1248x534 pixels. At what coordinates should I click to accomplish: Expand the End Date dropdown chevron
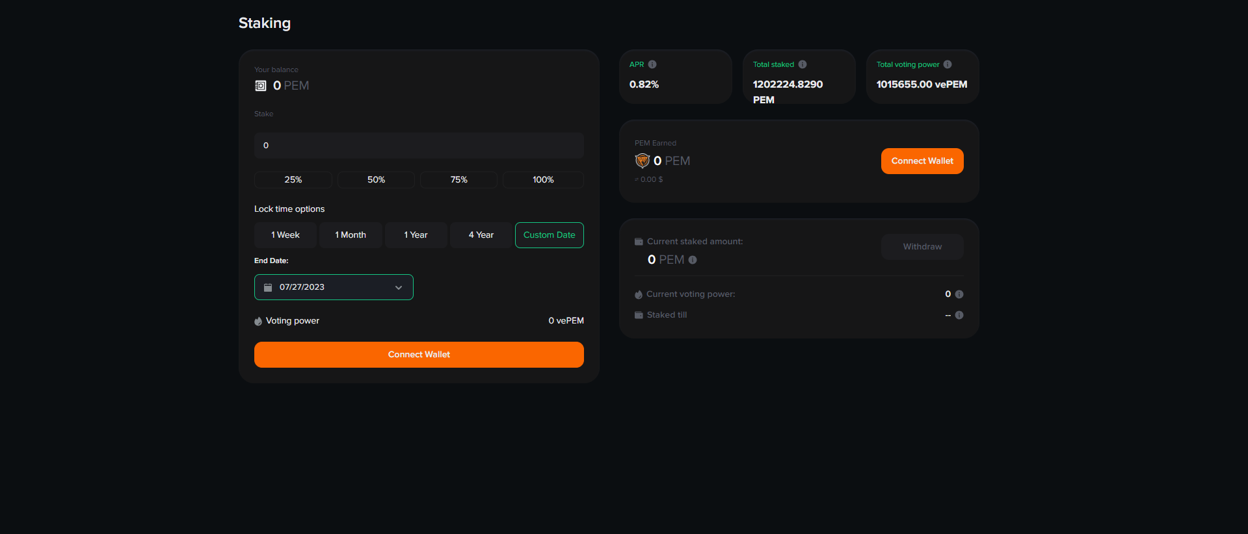(399, 288)
